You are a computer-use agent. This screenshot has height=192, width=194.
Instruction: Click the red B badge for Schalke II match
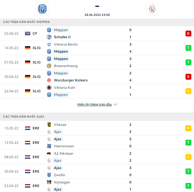click(188, 34)
